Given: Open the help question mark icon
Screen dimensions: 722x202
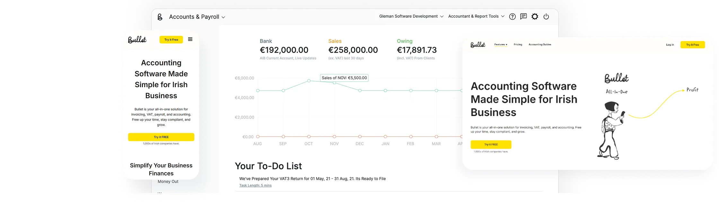Looking at the screenshot, I should (512, 17).
